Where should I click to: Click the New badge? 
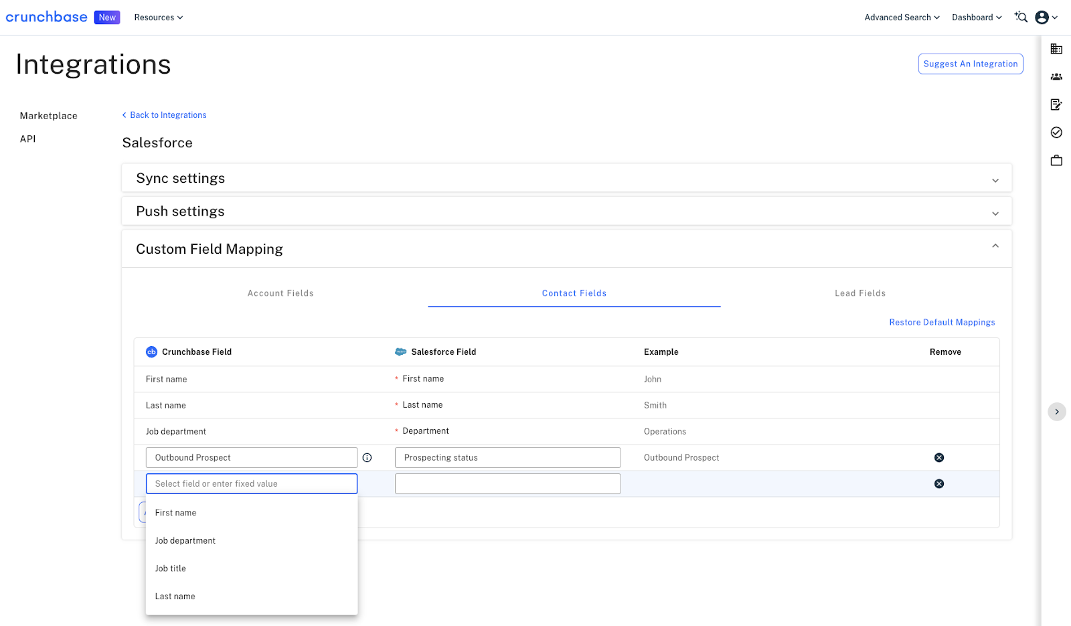pyautogui.click(x=107, y=17)
